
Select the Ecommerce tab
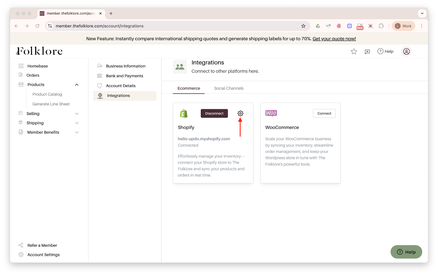[189, 88]
